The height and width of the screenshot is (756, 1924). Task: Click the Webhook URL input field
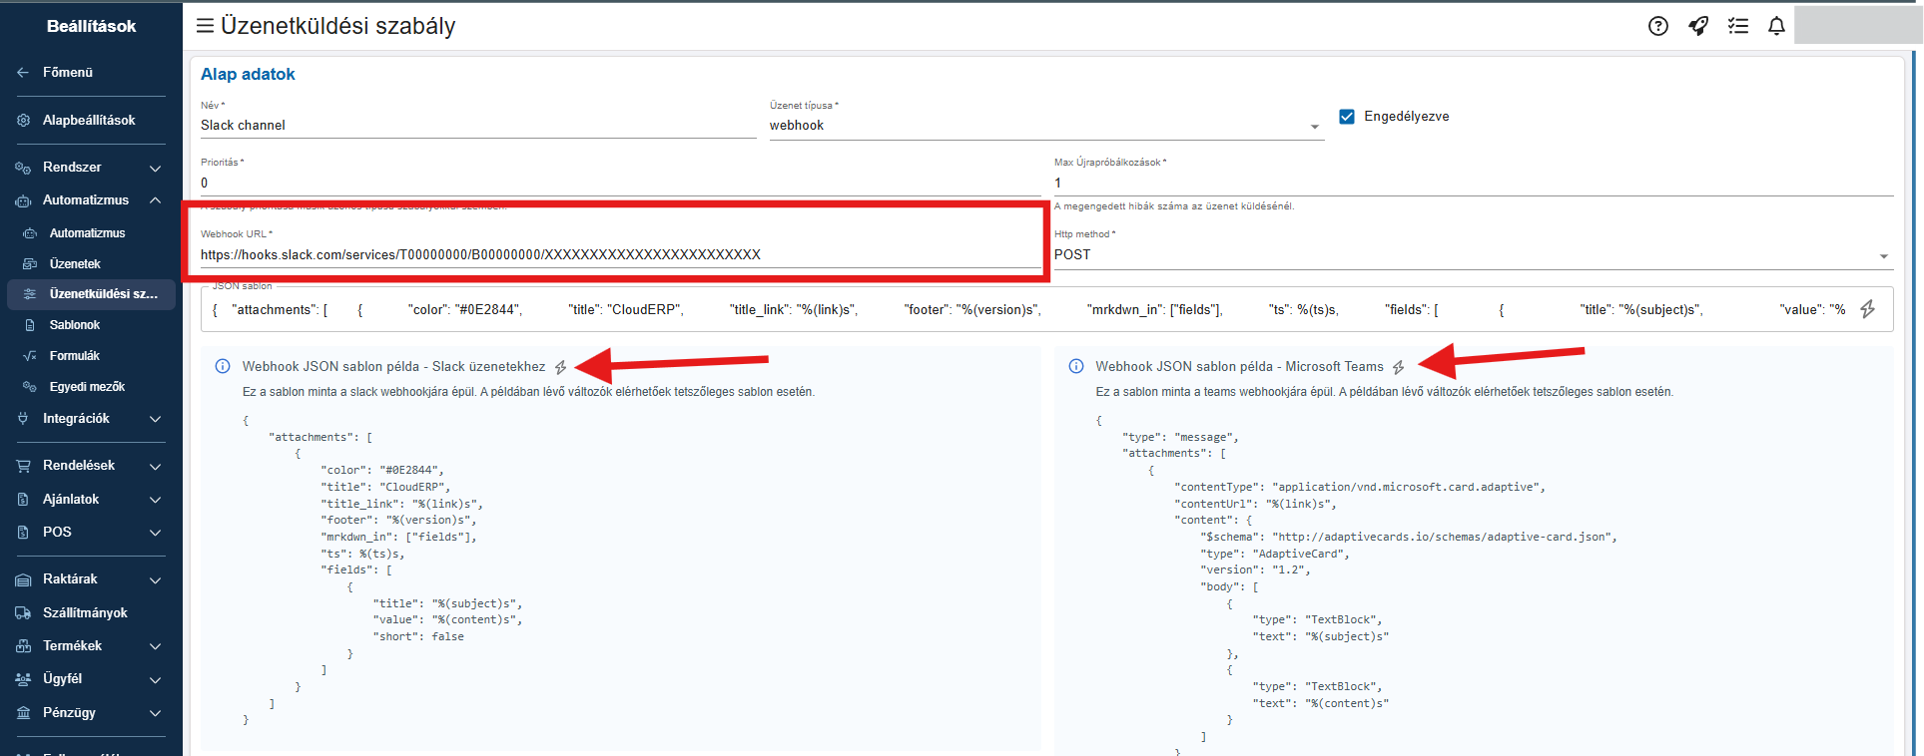620,255
